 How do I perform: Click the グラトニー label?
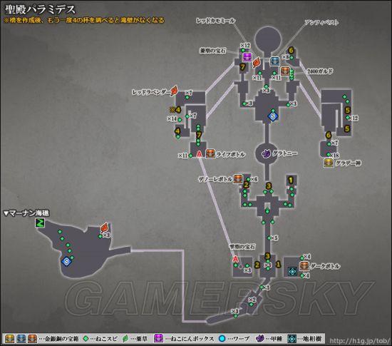[x=284, y=153]
